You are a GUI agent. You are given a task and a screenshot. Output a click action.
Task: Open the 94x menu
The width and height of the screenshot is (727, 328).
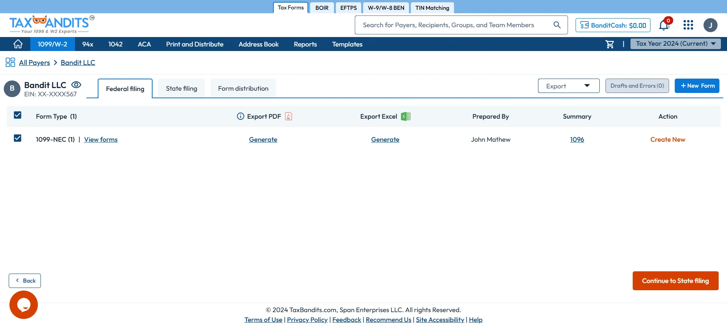point(88,44)
